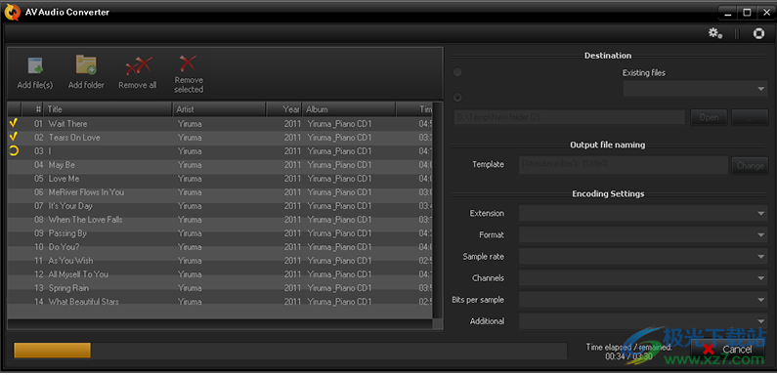Screen dimensions: 777x375
Task: Select the track "All Myself To You"
Action: pyautogui.click(x=220, y=274)
